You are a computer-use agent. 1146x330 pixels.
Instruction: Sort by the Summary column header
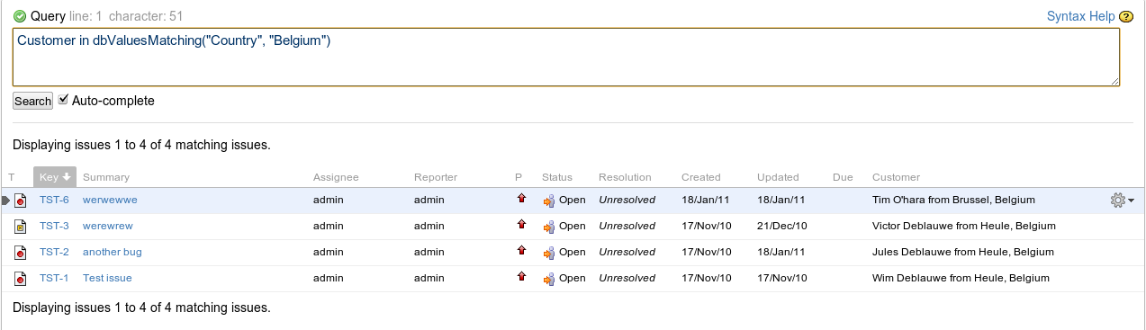106,177
